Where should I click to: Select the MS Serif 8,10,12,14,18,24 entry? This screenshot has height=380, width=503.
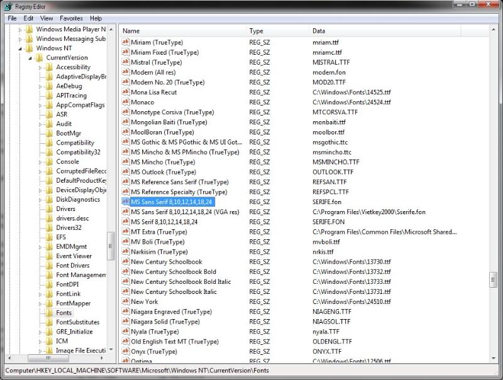[x=164, y=222]
